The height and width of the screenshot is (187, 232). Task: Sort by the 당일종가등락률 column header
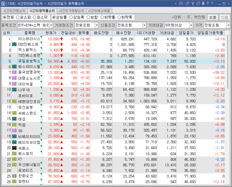210,33
